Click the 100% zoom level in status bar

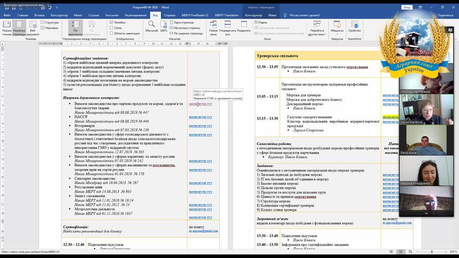[453, 251]
